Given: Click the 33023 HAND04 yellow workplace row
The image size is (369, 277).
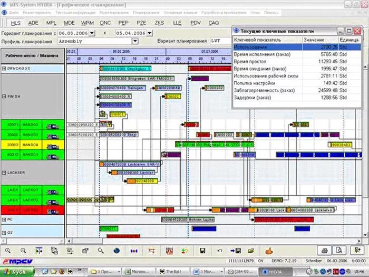Looking at the screenshot, I should (33, 145).
